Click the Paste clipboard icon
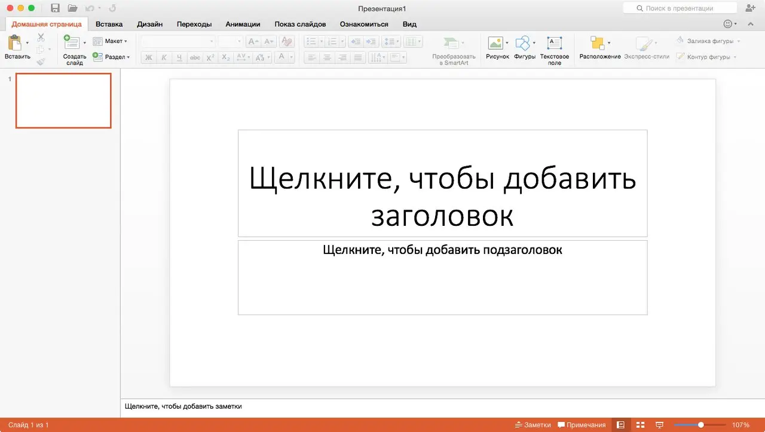 point(14,43)
